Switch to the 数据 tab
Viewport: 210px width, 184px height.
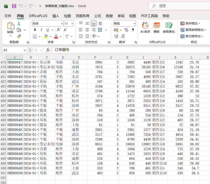[x=109, y=16]
